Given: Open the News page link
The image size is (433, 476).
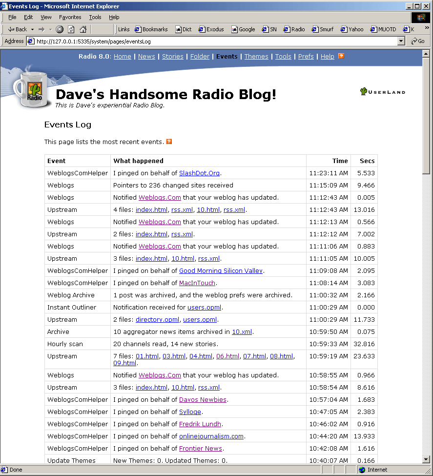Looking at the screenshot, I should point(146,56).
